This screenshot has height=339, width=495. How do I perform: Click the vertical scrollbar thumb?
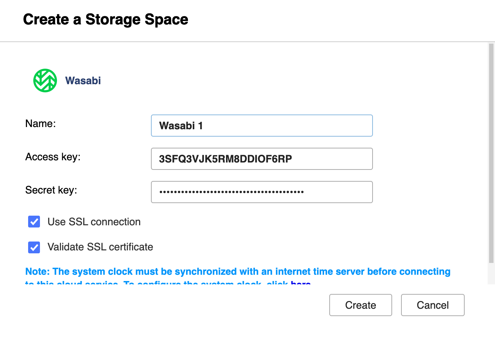click(491, 153)
